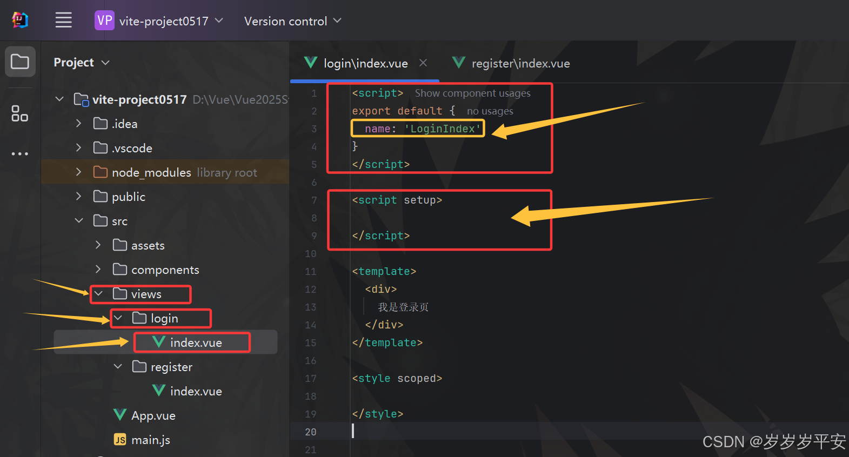Click the <template> opening tag
Image resolution: width=849 pixels, height=457 pixels.
(384, 271)
